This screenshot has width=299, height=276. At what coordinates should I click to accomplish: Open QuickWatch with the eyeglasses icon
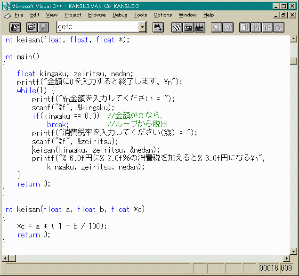[228, 27]
